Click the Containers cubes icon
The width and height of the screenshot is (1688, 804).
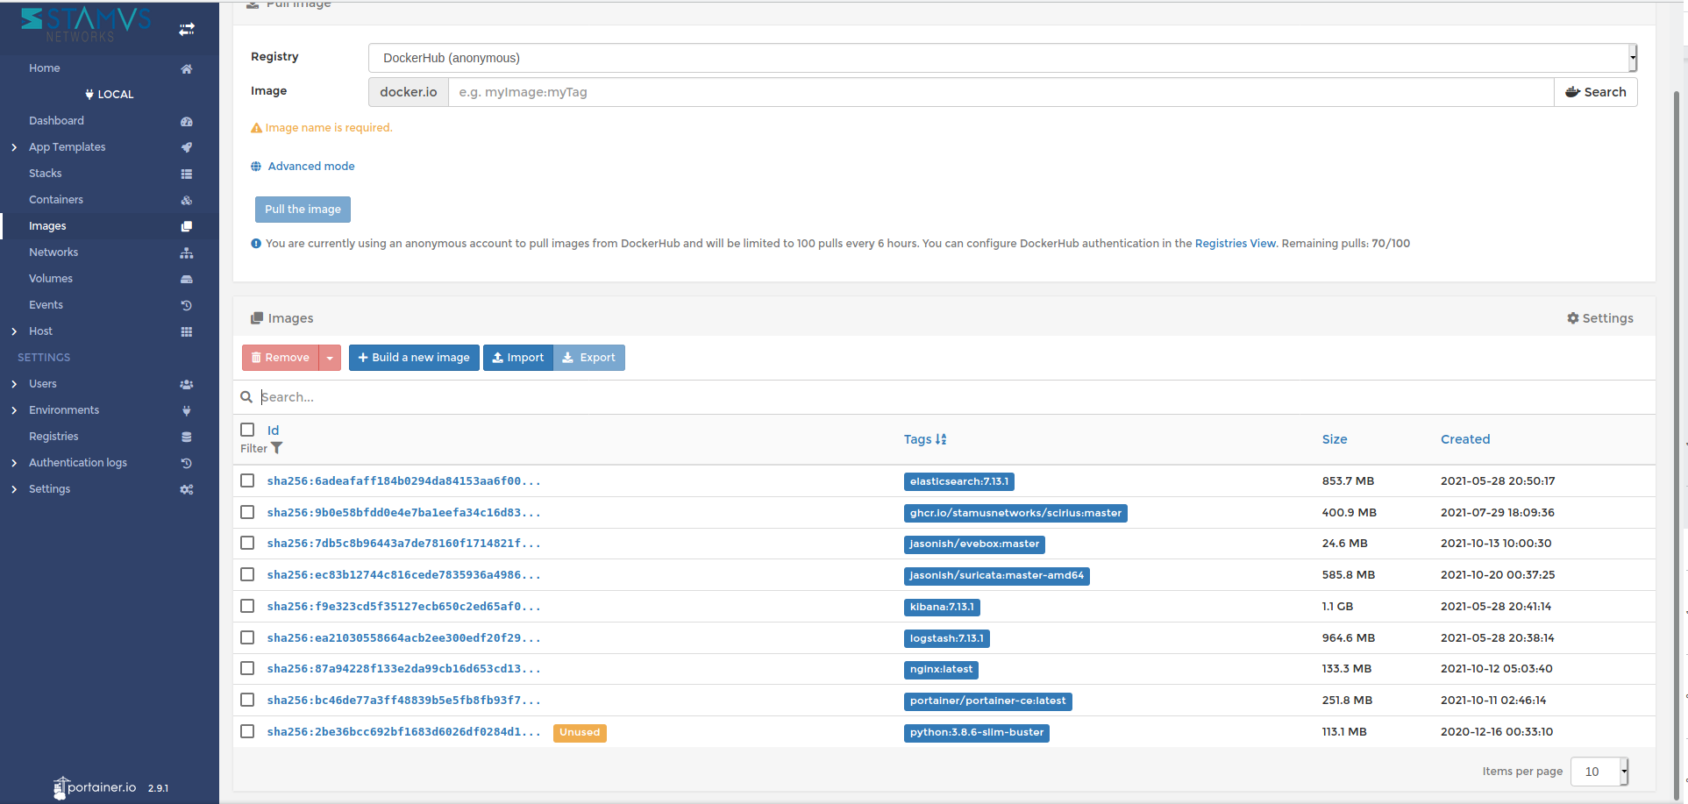click(x=187, y=200)
